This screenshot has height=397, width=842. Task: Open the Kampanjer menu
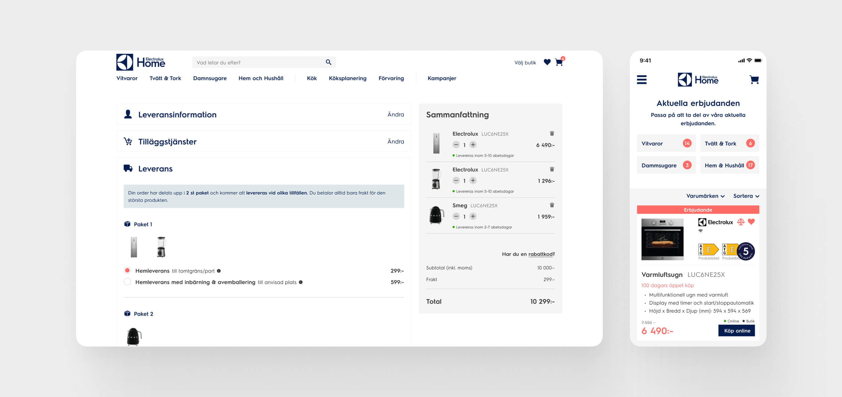(x=442, y=78)
